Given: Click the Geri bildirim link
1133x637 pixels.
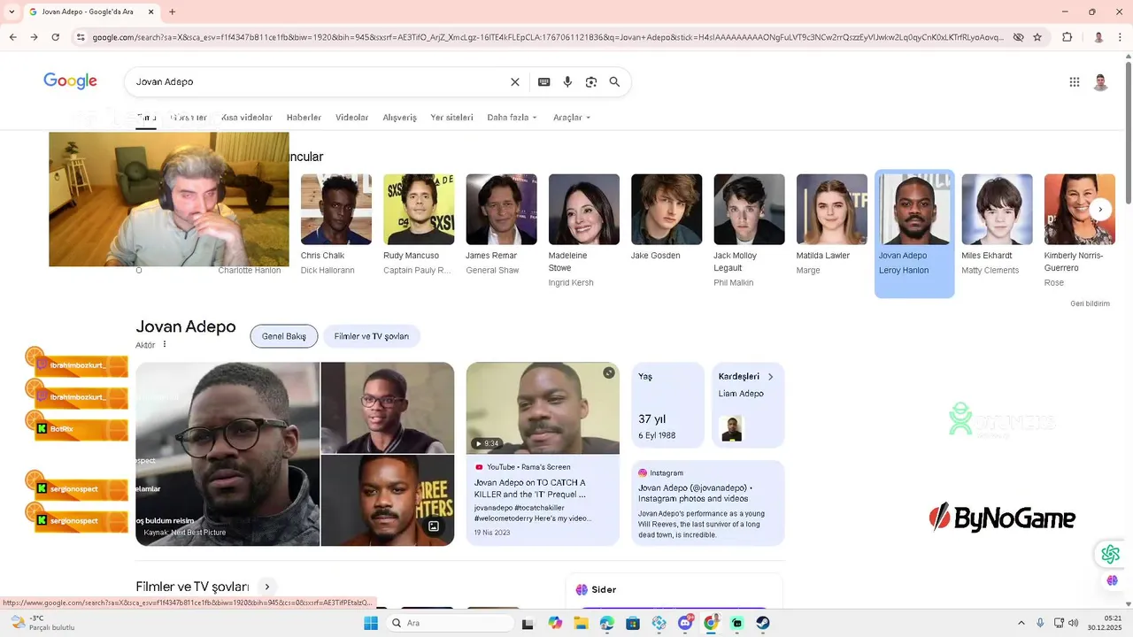Looking at the screenshot, I should click(x=1090, y=303).
